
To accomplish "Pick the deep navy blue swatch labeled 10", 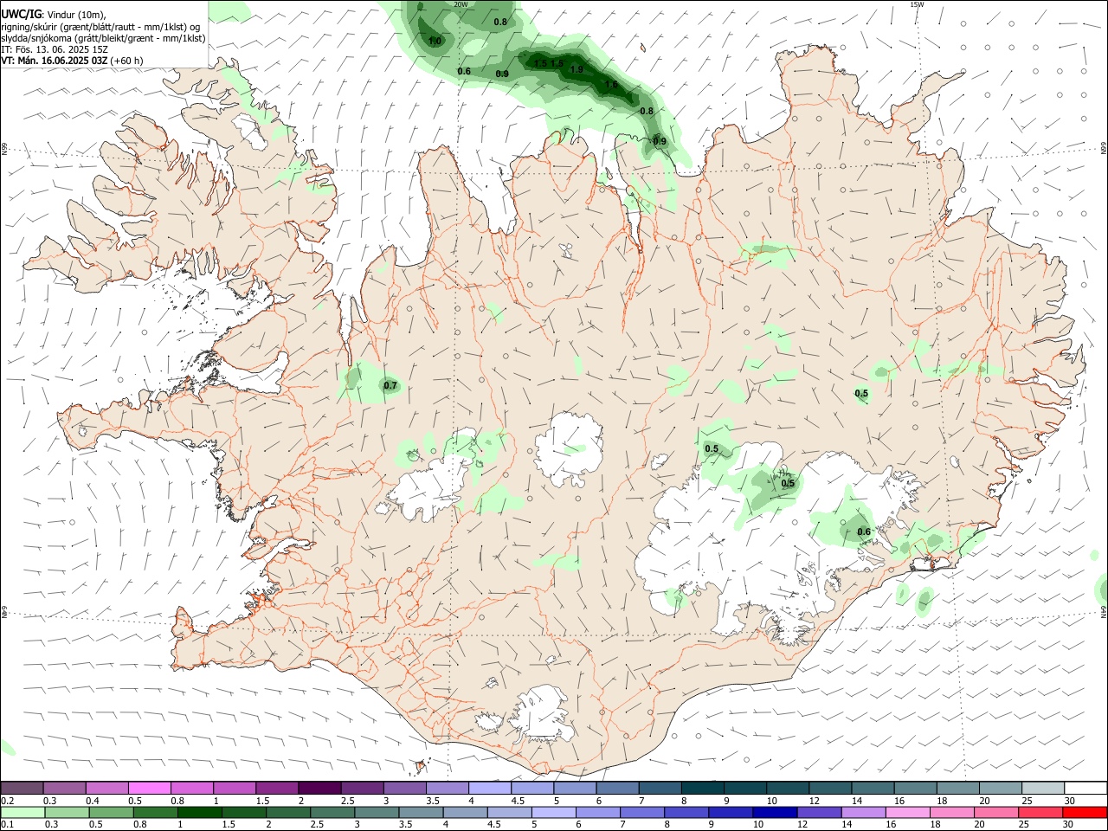I will coord(775,812).
